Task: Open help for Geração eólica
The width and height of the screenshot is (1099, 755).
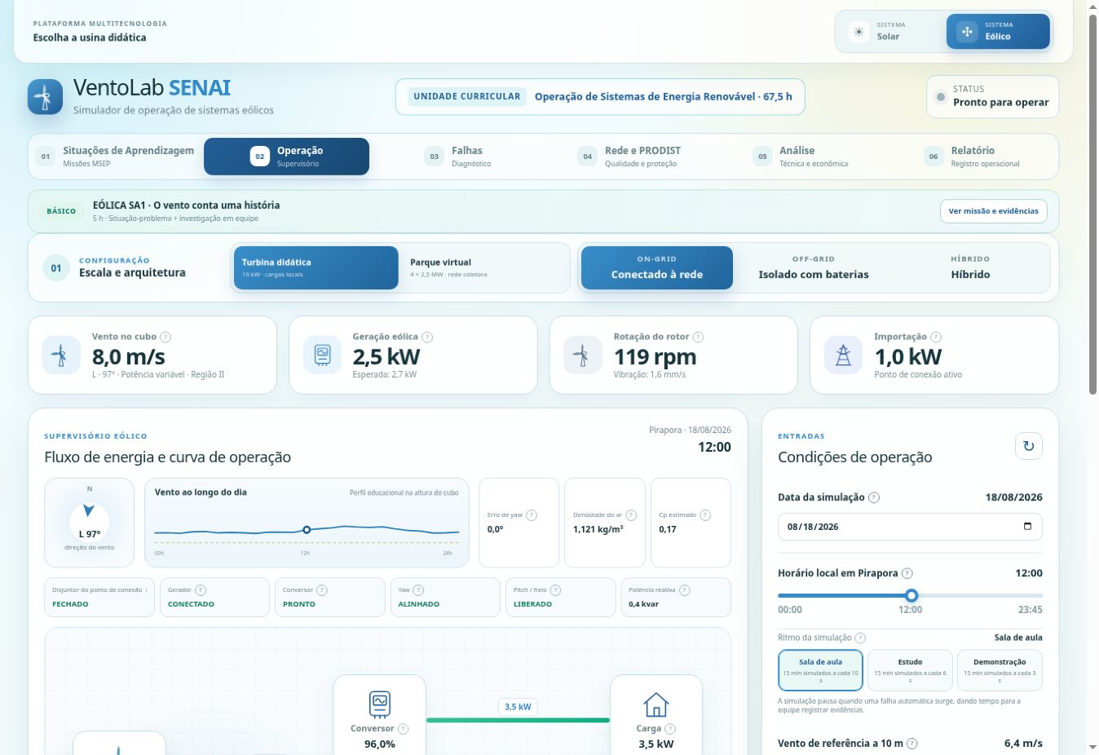Action: tap(427, 337)
